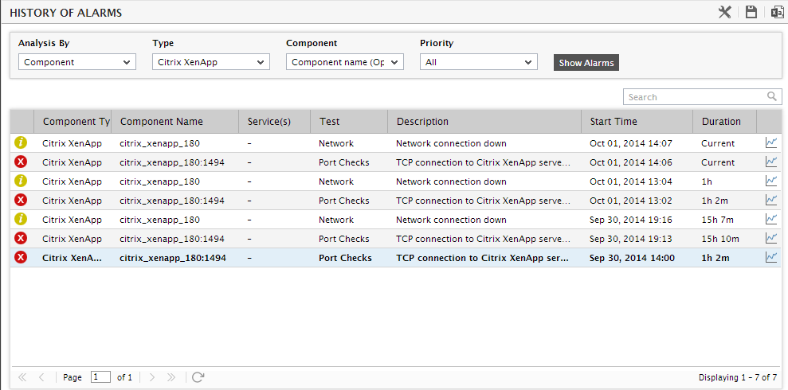Click description in Sep 30 19:16 row
788x390 pixels.
tap(451, 220)
